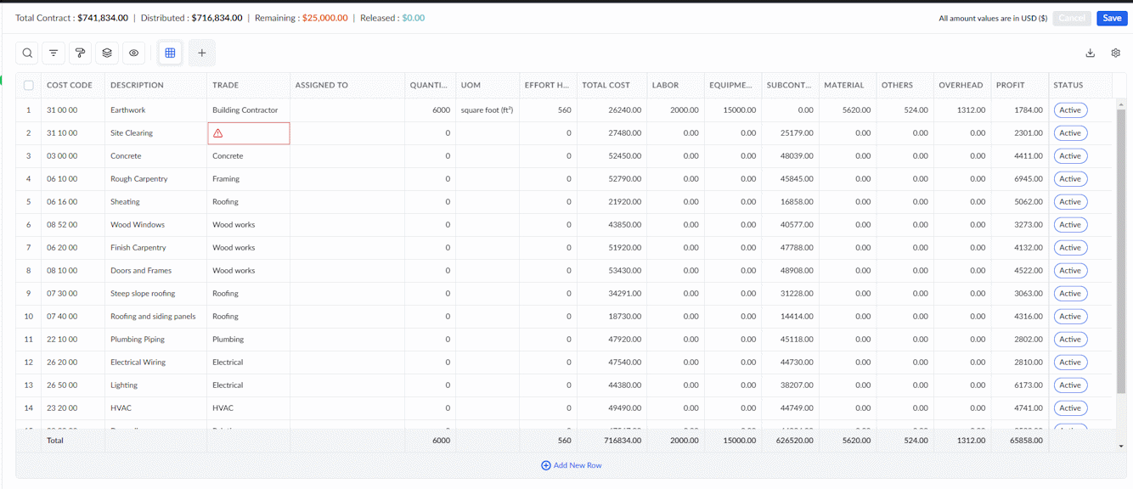Click the UOM column header

tap(471, 85)
